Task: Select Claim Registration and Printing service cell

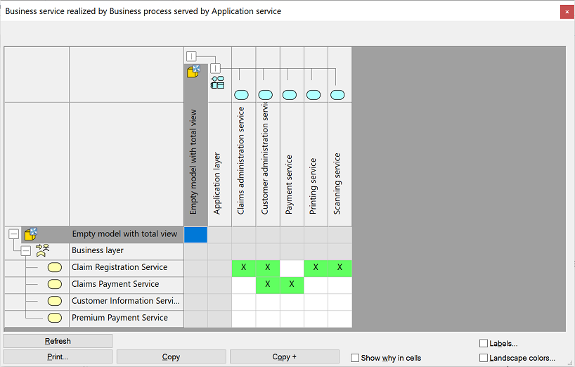Action: tap(316, 269)
